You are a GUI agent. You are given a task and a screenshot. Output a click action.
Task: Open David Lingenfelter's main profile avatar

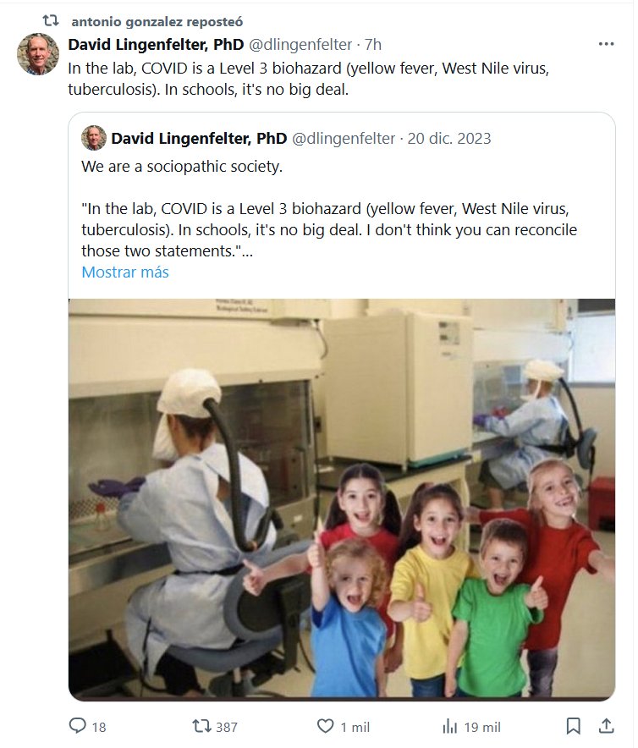coord(38,54)
